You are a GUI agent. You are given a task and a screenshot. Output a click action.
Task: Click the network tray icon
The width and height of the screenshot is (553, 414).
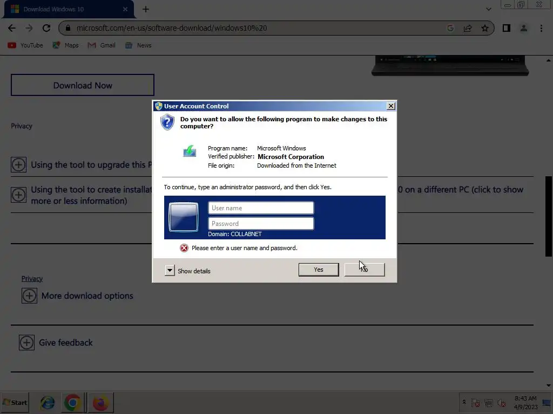pos(489,403)
